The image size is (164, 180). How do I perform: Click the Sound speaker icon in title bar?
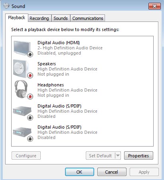point(6,6)
